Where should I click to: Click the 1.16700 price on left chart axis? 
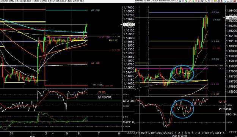[x=129, y=15]
